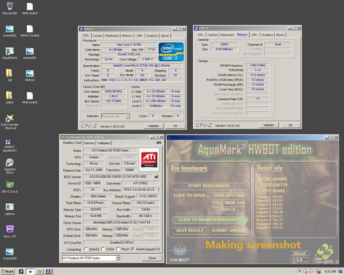Open Sensors tab in GPU-Z
Viewport: 344px width, 275px height.
(x=89, y=143)
